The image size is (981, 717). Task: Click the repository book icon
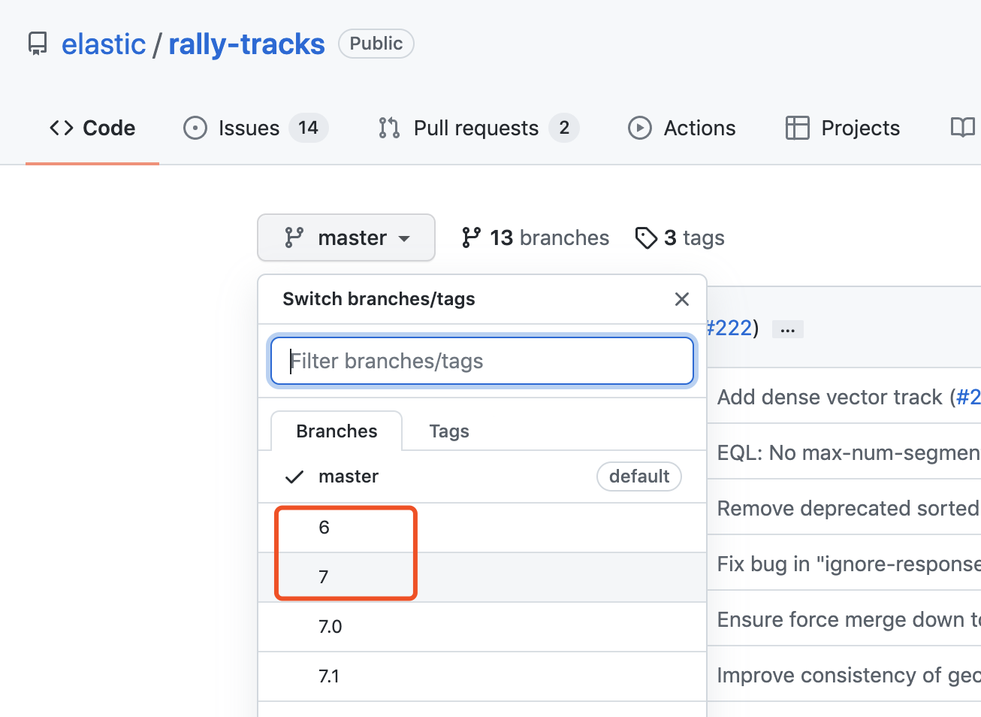pyautogui.click(x=37, y=44)
